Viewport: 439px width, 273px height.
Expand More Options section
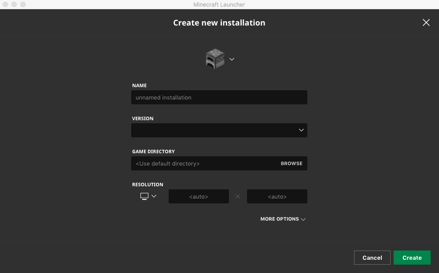(x=283, y=219)
